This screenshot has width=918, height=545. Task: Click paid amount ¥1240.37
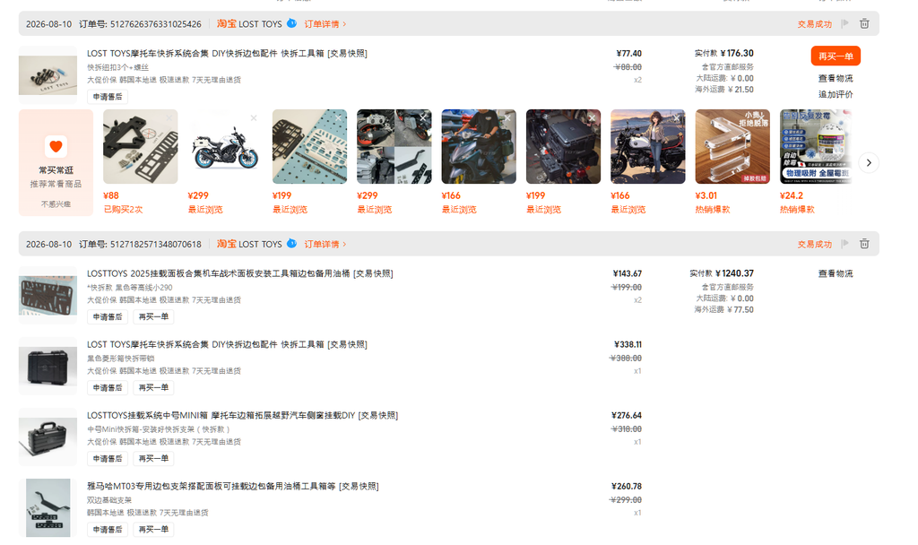point(734,273)
